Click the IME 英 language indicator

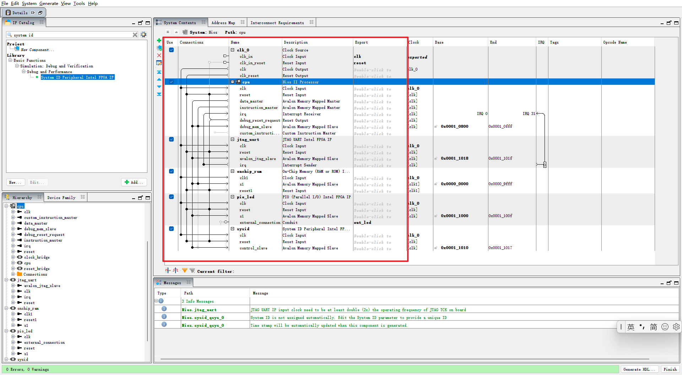point(631,327)
